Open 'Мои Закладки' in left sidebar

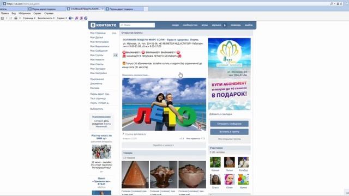98,69
